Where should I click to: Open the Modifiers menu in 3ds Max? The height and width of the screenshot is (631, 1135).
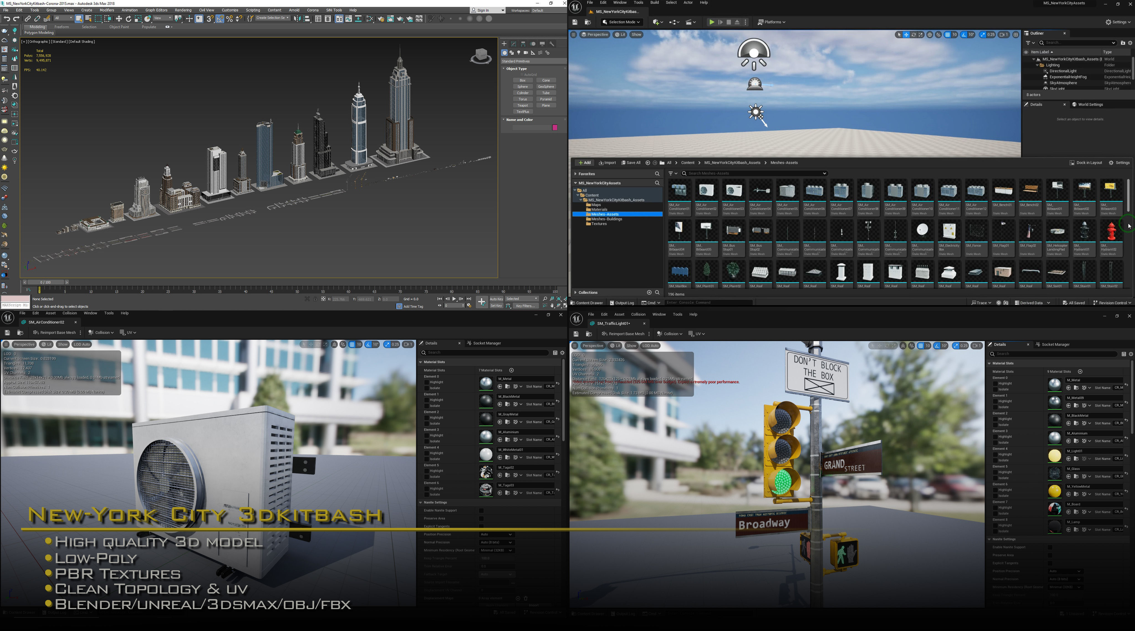click(x=107, y=10)
